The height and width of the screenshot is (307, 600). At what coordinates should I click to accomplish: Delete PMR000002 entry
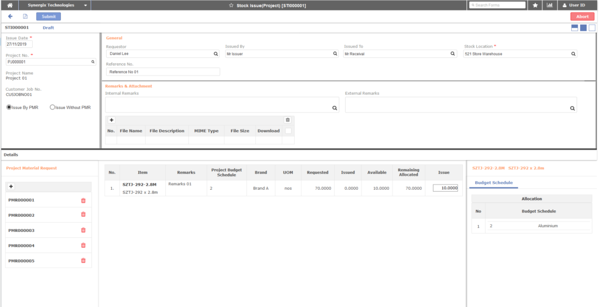[83, 215]
